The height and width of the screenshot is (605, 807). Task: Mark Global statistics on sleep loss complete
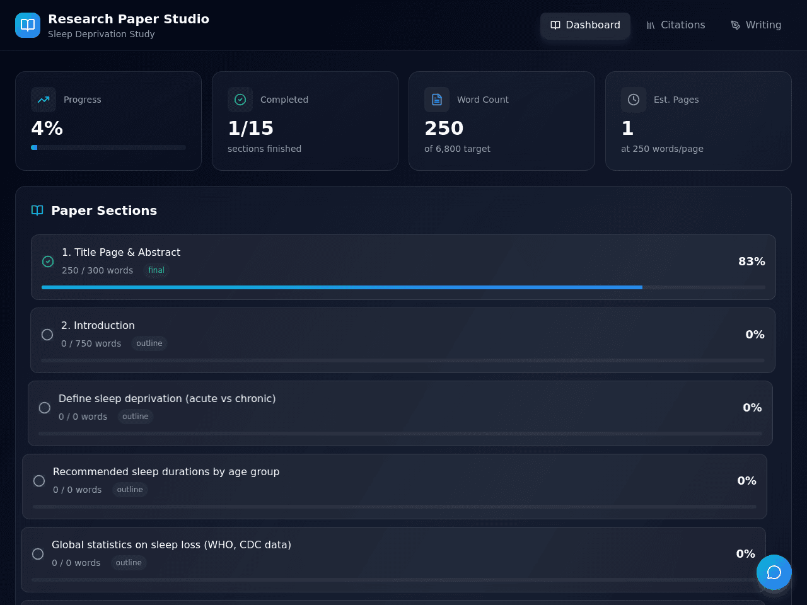click(x=38, y=554)
